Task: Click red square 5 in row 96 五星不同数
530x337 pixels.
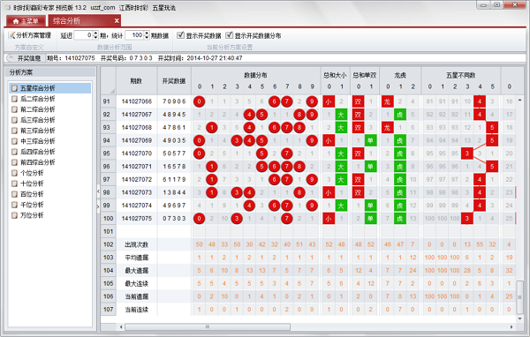Action: point(492,167)
